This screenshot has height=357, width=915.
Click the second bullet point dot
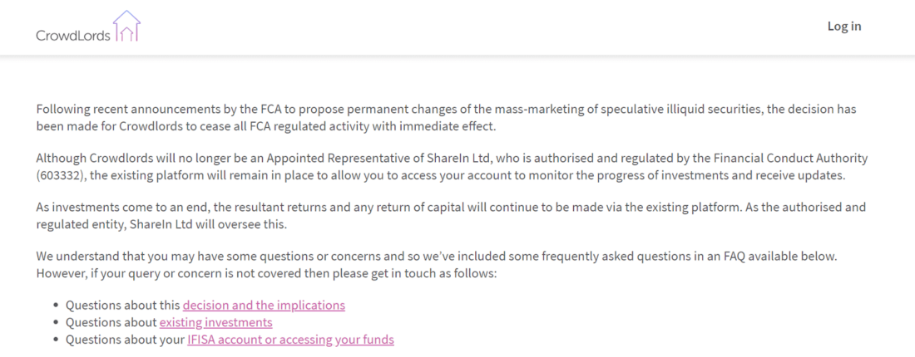(56, 323)
